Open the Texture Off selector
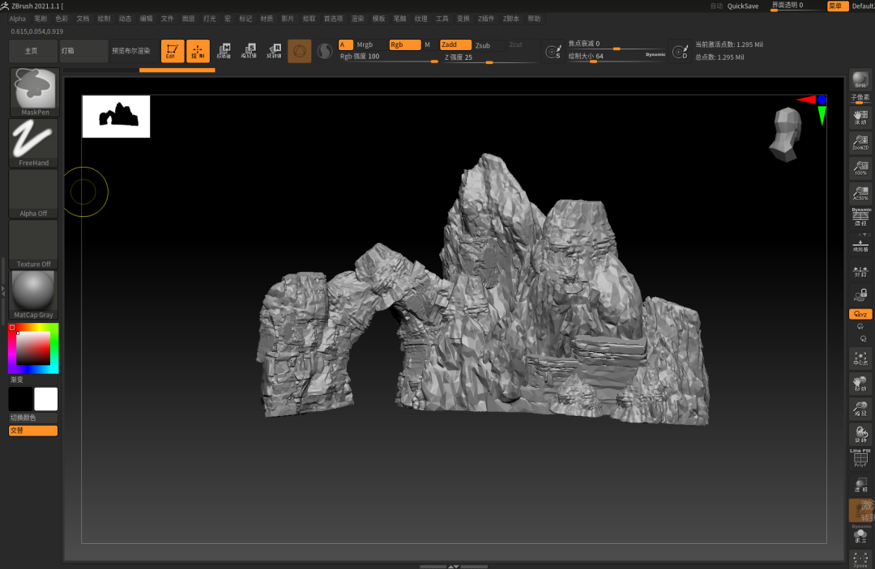 pyautogui.click(x=33, y=244)
